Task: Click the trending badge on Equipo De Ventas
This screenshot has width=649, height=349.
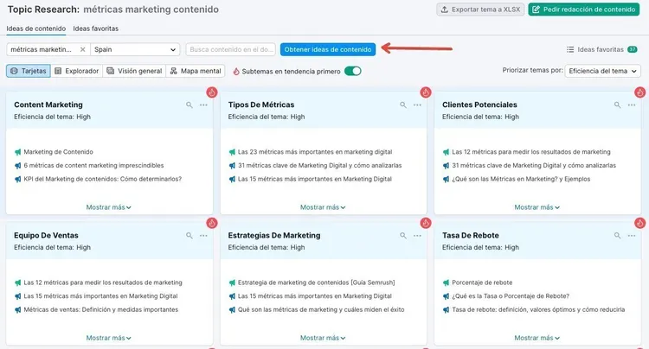Action: [212, 223]
